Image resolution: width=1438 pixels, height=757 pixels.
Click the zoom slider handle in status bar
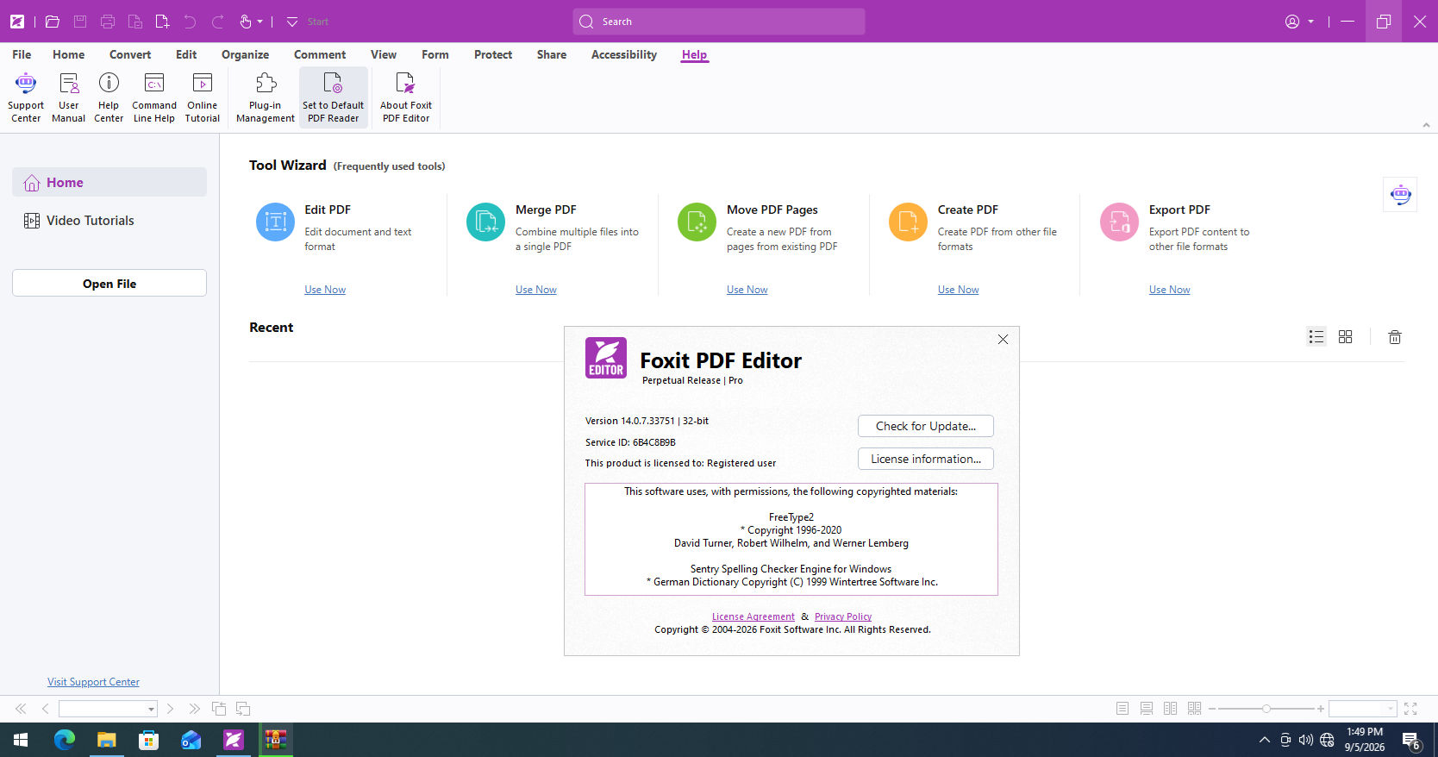[1266, 709]
